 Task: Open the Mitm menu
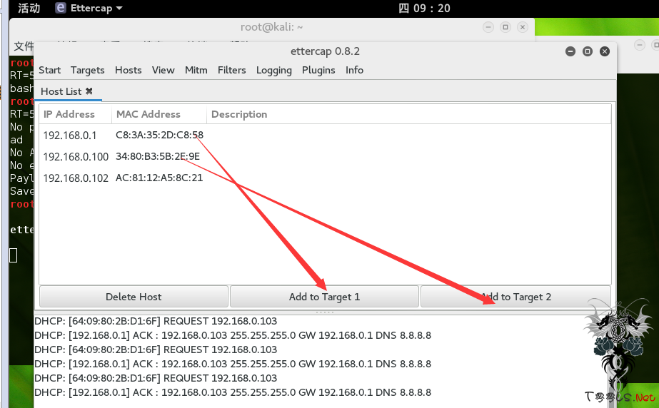tap(196, 70)
